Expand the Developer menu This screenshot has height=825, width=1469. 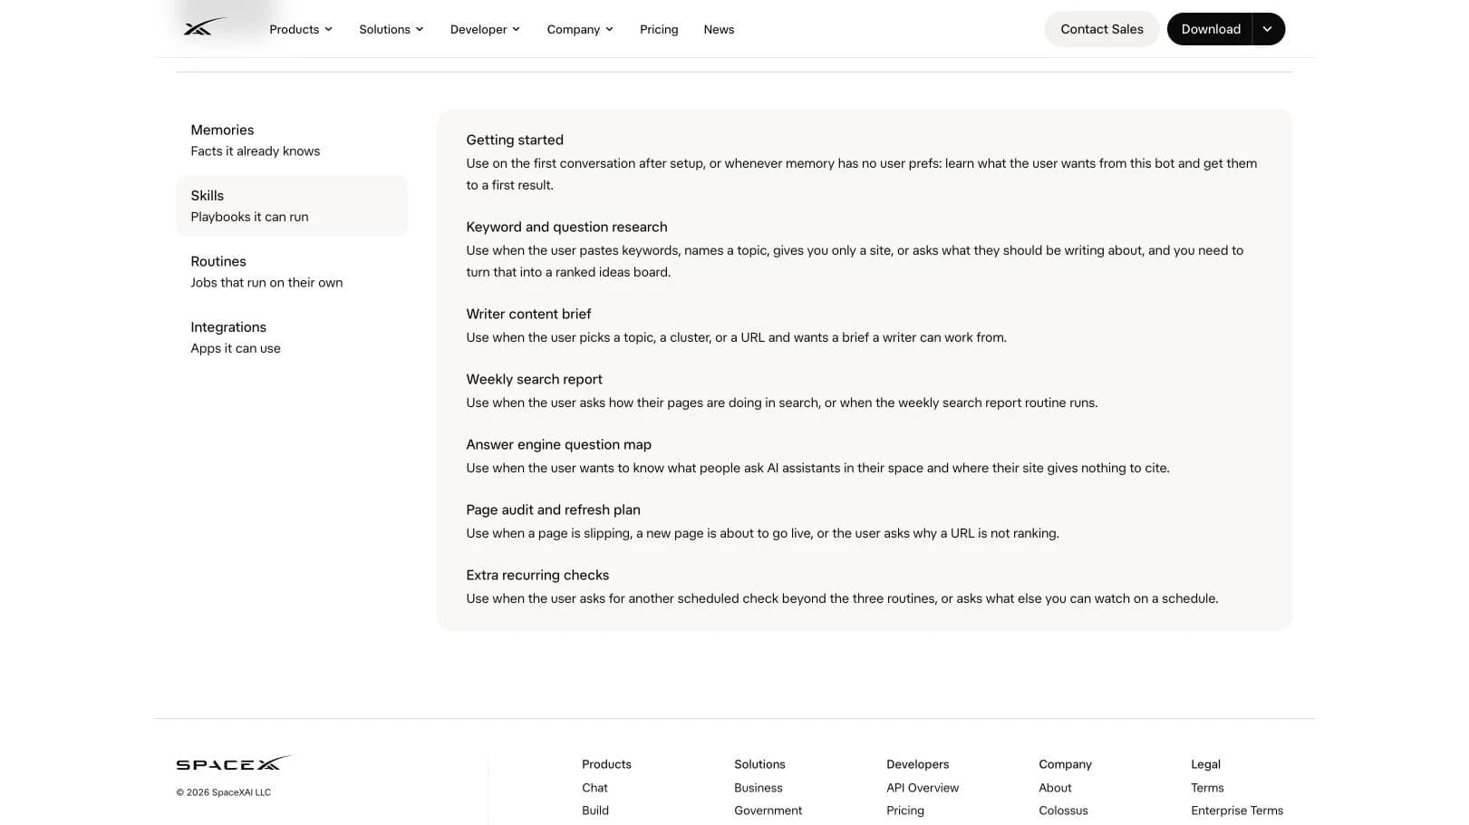485,29
